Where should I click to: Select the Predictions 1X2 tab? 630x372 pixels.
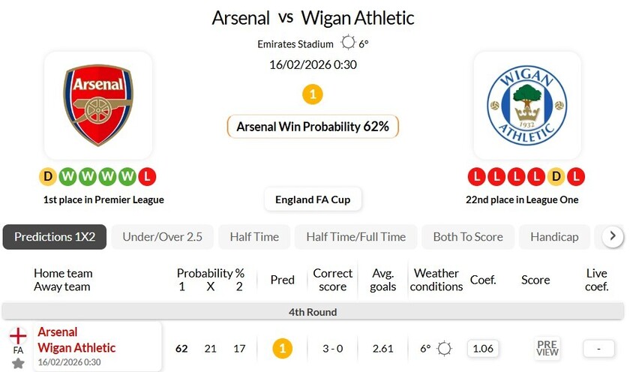(x=55, y=237)
